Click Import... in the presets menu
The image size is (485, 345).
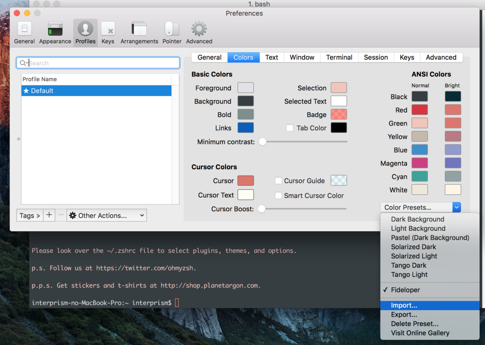(x=430, y=305)
